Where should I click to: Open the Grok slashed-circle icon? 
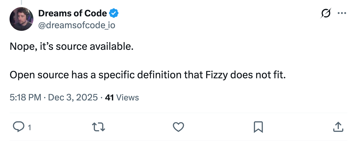pyautogui.click(x=325, y=13)
